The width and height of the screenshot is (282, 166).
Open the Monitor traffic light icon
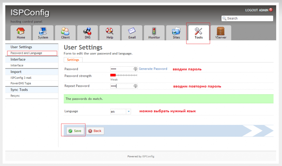154,31
